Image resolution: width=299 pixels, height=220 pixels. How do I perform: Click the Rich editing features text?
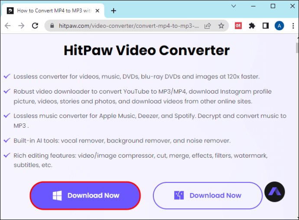(x=140, y=160)
